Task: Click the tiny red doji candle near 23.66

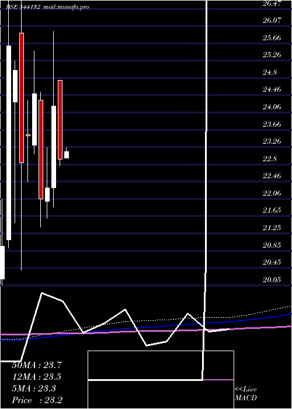Action: (28, 135)
